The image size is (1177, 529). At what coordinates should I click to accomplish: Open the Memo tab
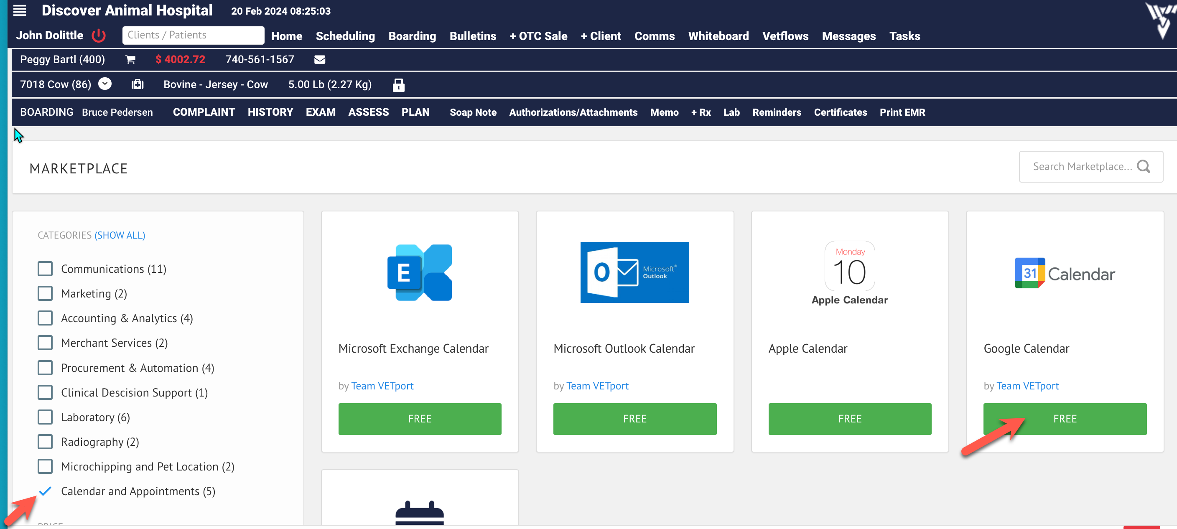coord(664,112)
